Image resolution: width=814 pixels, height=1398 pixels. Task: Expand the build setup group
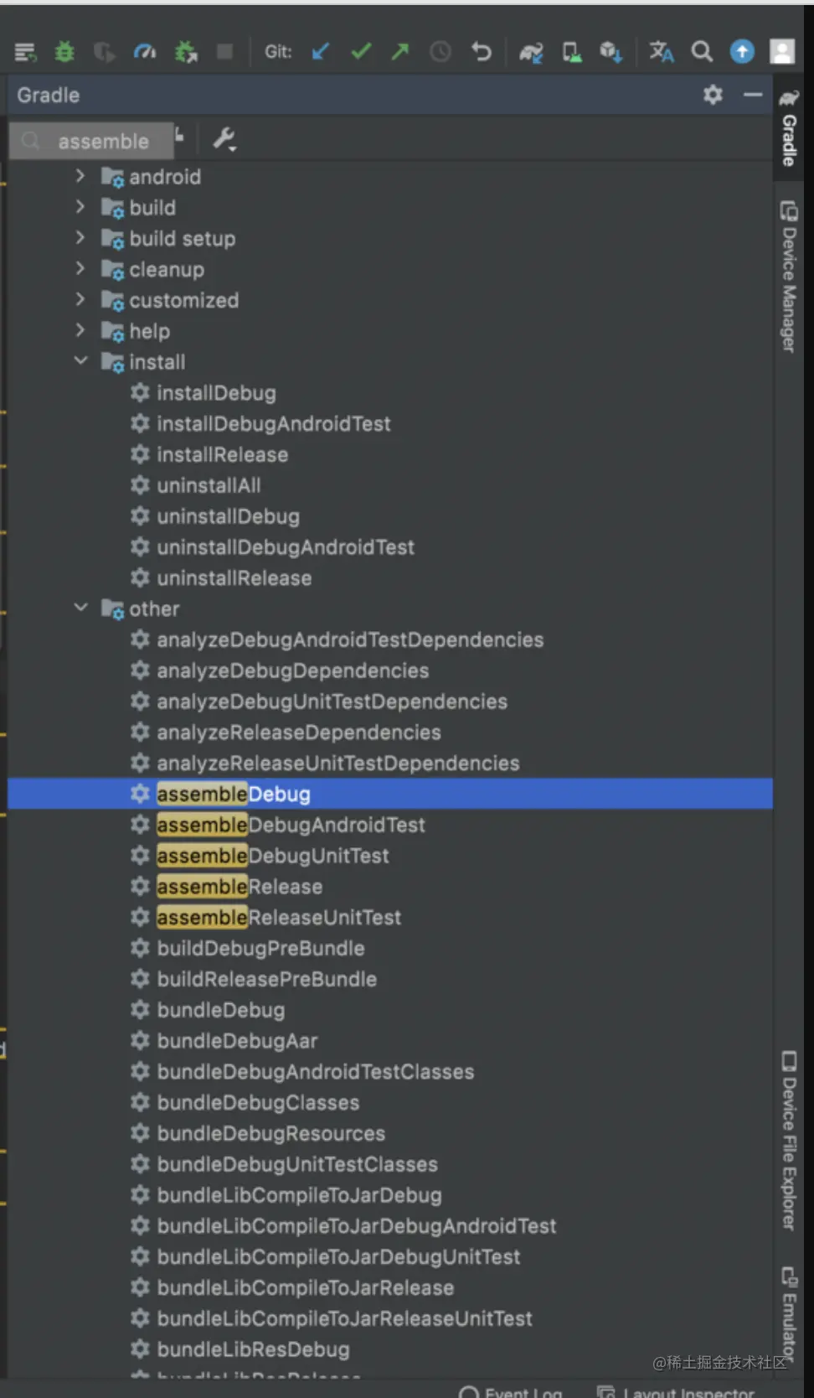point(80,238)
